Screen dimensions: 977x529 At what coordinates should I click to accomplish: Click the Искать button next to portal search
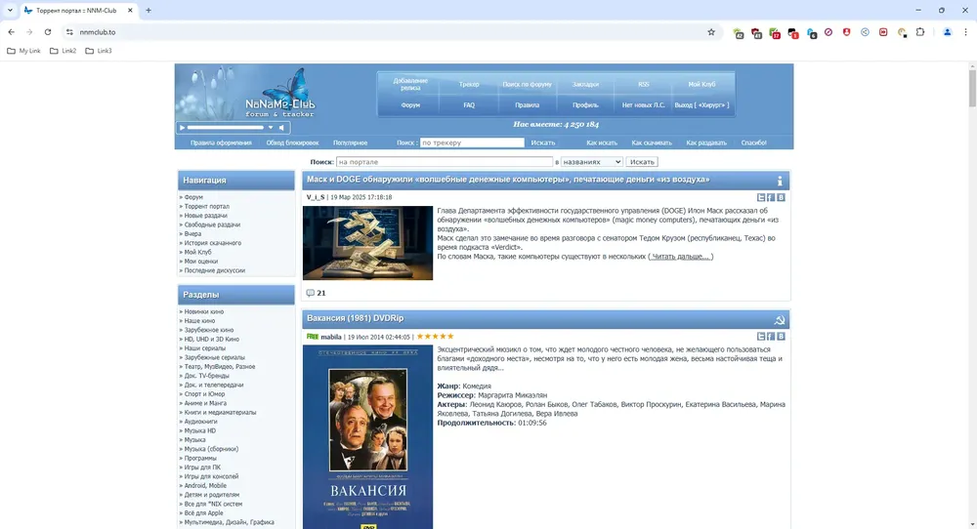642,162
